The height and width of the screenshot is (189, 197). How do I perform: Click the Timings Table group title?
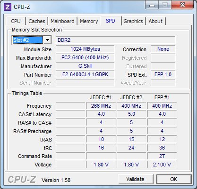tap(27, 93)
